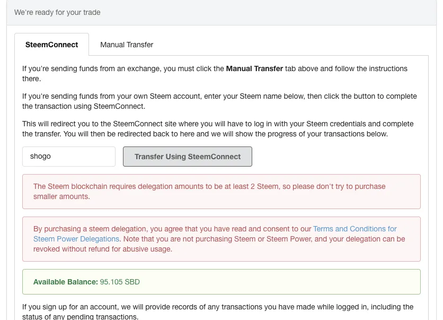Image resolution: width=443 pixels, height=320 pixels.
Task: Click the 'This will redirect you' paragraph
Action: (x=218, y=129)
